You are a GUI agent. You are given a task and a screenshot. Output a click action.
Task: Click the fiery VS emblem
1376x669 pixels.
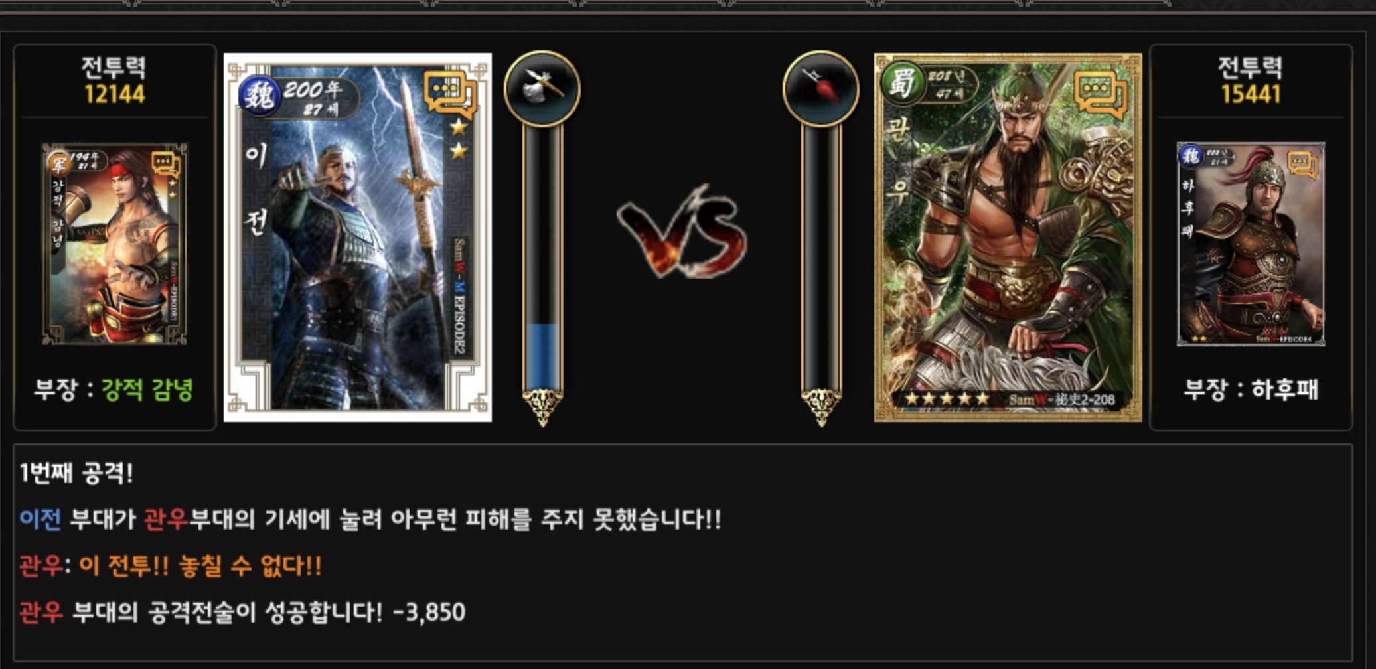tap(682, 231)
